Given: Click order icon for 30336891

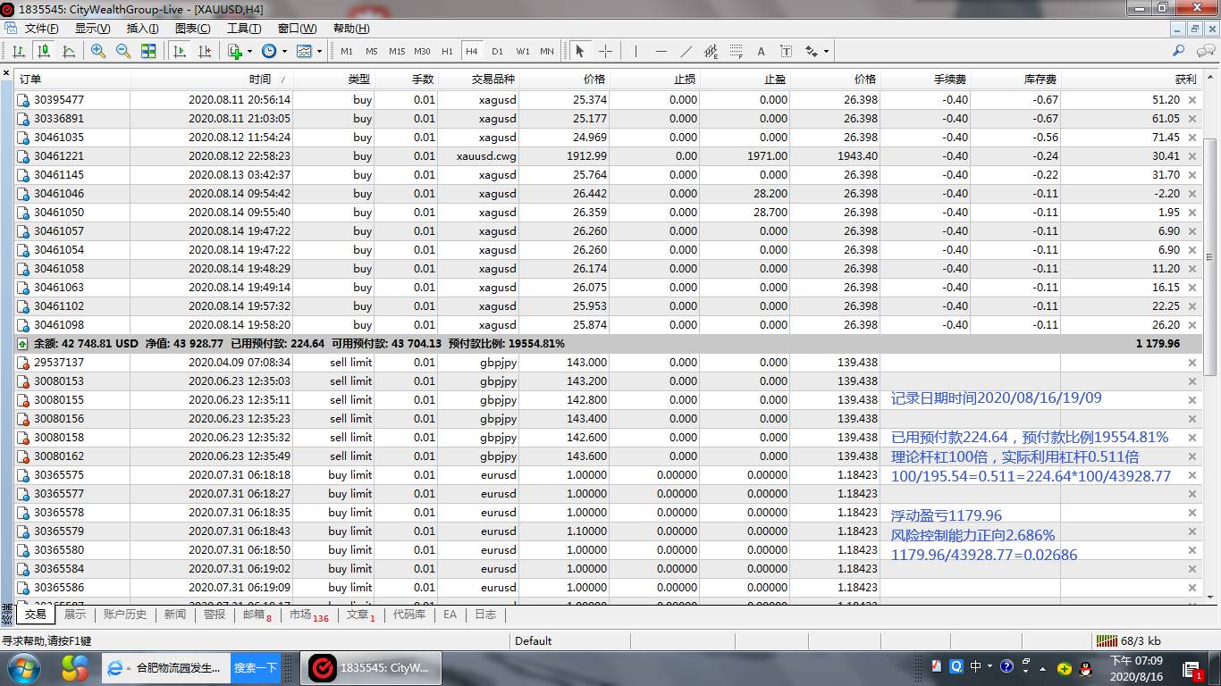Looking at the screenshot, I should point(24,119).
